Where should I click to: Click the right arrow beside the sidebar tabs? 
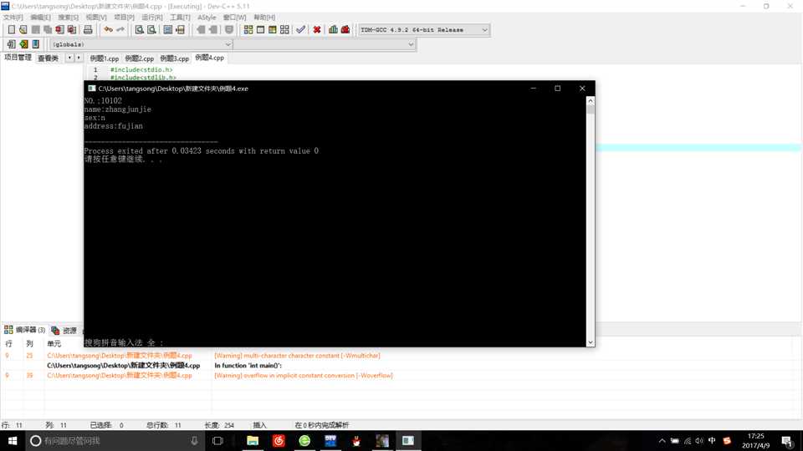click(79, 58)
